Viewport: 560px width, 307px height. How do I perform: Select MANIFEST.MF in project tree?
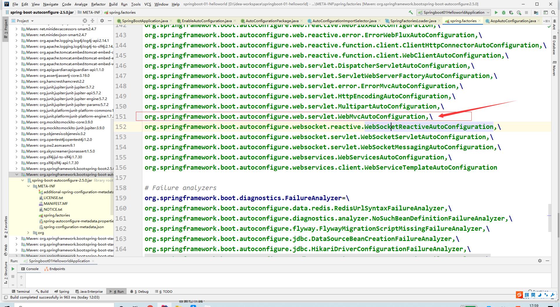(53, 204)
